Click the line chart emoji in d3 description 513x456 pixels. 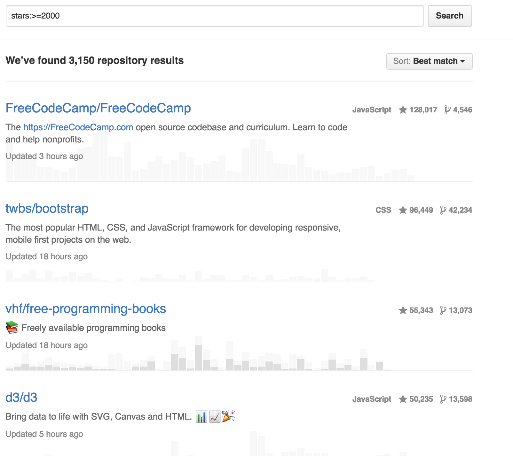pyautogui.click(x=215, y=417)
